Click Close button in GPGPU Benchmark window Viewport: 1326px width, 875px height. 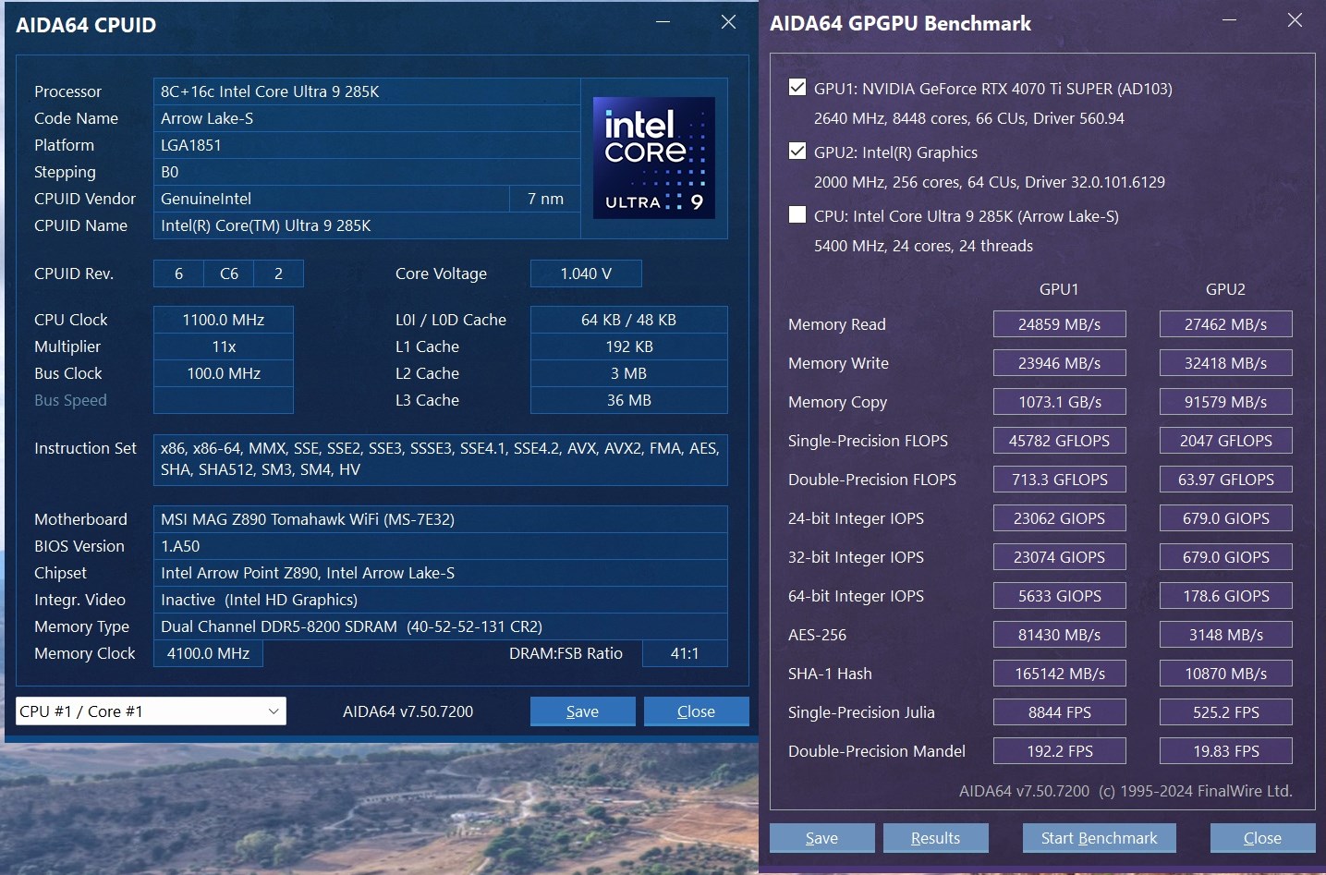tap(1262, 838)
